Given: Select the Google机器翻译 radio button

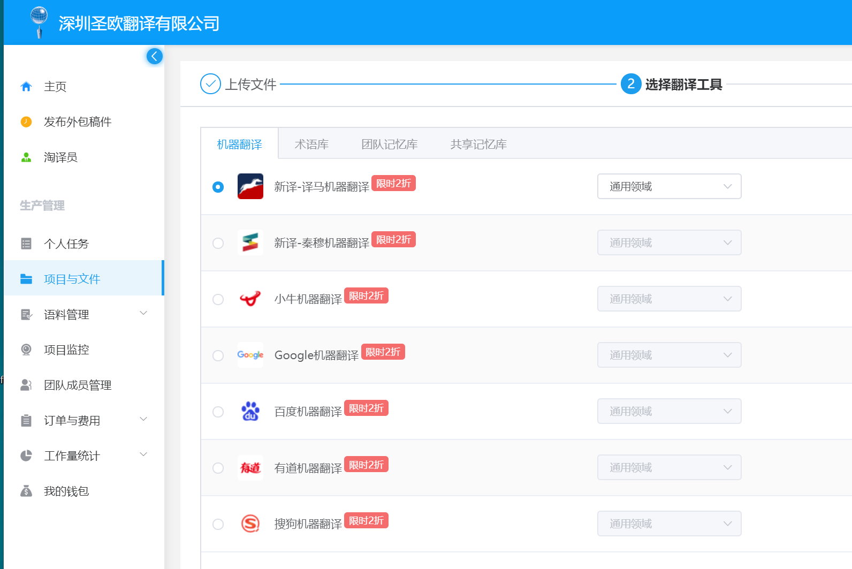Looking at the screenshot, I should [x=218, y=355].
